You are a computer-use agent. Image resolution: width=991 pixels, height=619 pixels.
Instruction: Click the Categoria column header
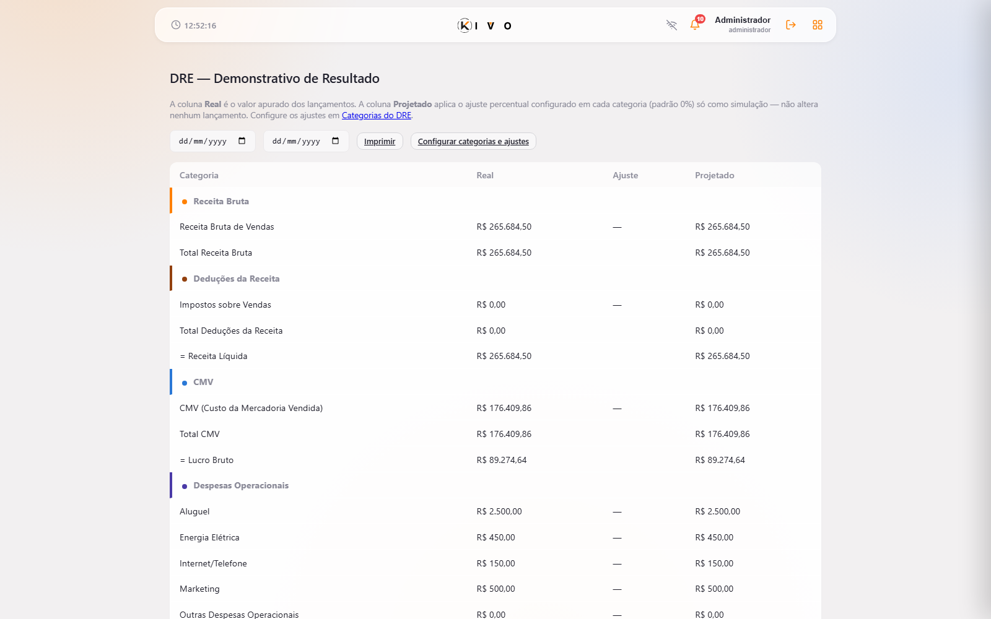pyautogui.click(x=199, y=175)
